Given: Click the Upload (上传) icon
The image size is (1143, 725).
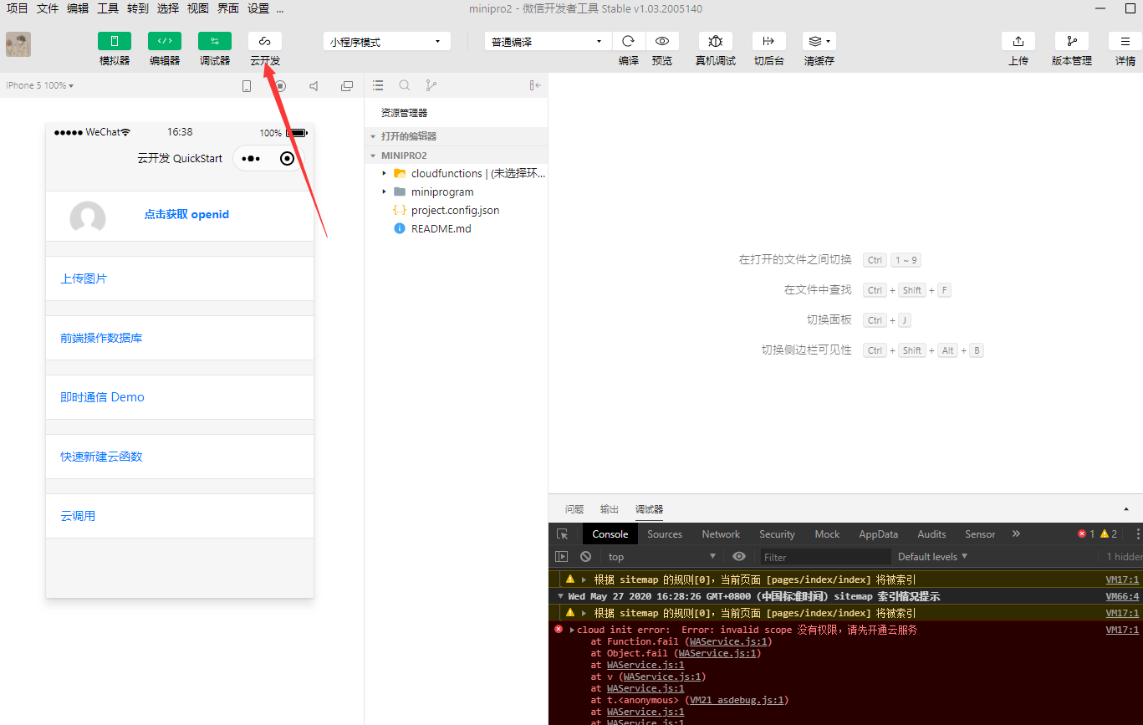Looking at the screenshot, I should 1018,41.
